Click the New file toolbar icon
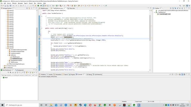Screen dimensions: 191x107 click(x=2, y=6)
